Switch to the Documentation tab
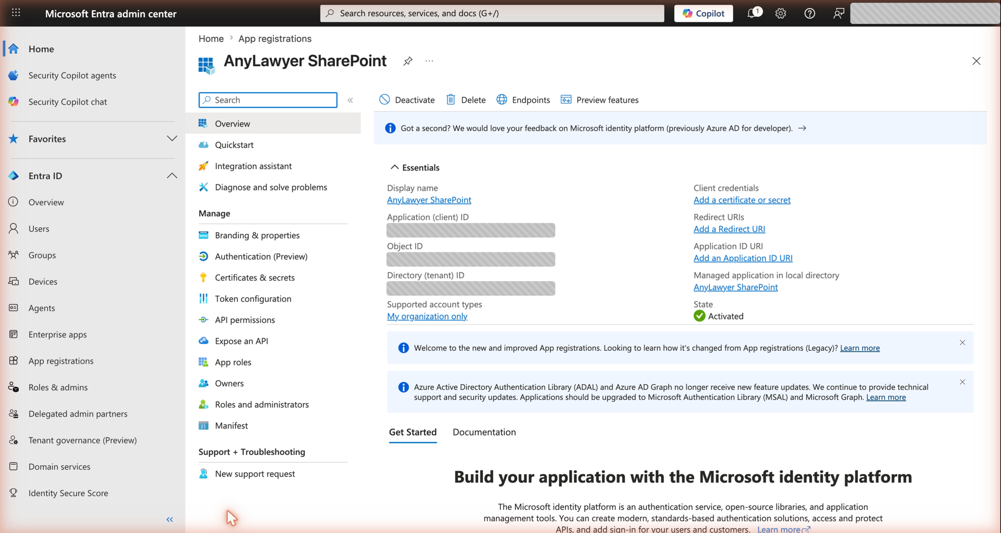This screenshot has height=533, width=1001. click(x=484, y=432)
